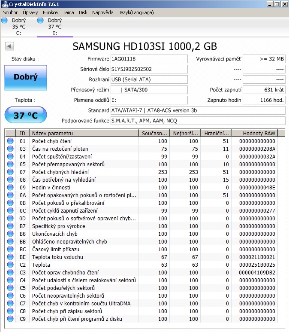Click the Podporované funkce field
Image resolution: width=289 pixels, height=332 pixels.
(x=198, y=121)
